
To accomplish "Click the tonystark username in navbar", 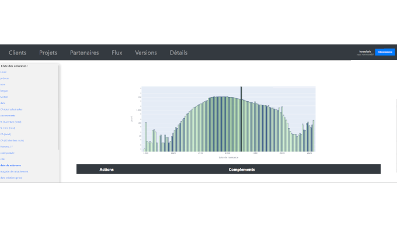I will tap(365, 51).
